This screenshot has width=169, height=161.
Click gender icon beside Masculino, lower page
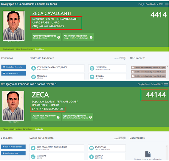point(33,157)
